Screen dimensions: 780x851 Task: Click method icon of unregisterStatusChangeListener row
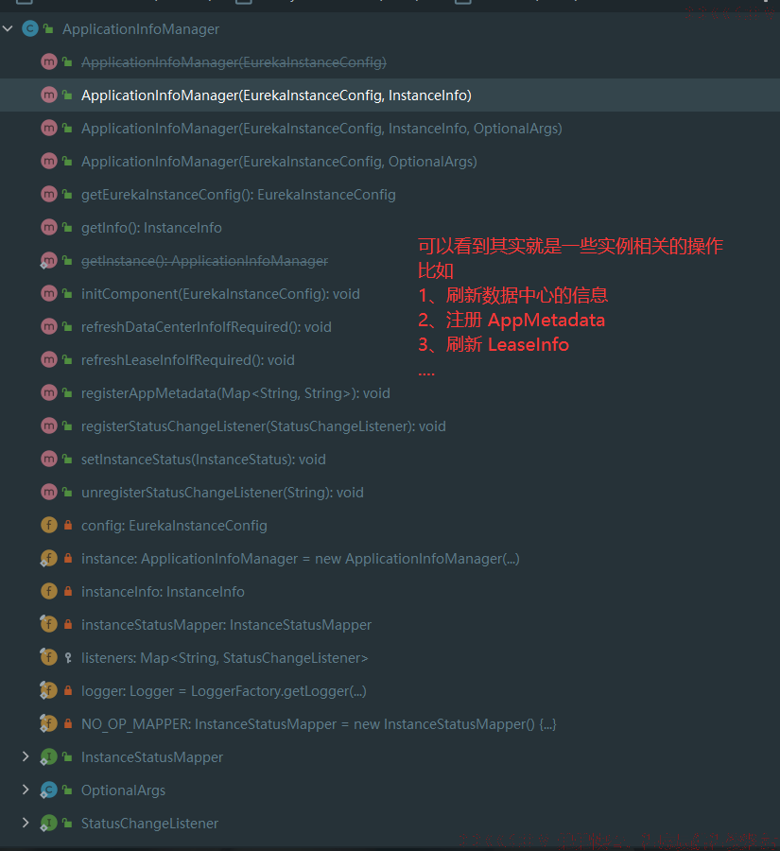tap(49, 493)
